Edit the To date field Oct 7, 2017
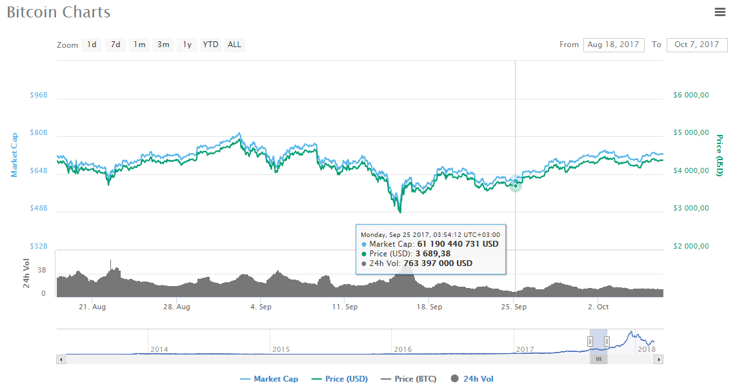Image resolution: width=735 pixels, height=390 pixels. click(x=696, y=45)
